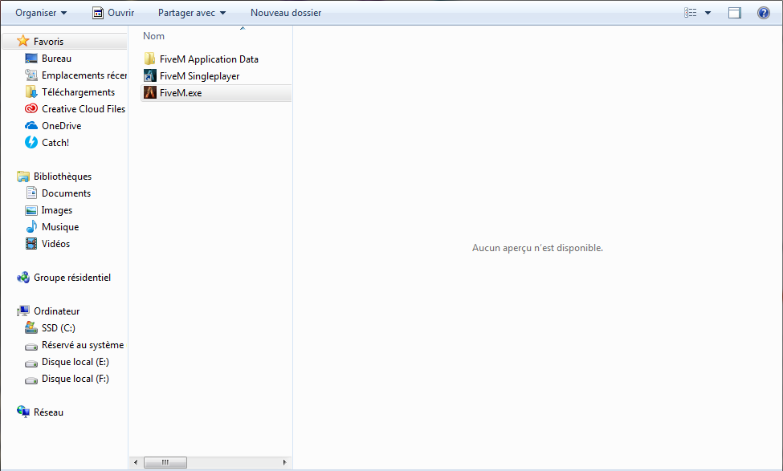Image resolution: width=783 pixels, height=471 pixels.
Task: Click the Favoris star icon
Action: (x=23, y=41)
